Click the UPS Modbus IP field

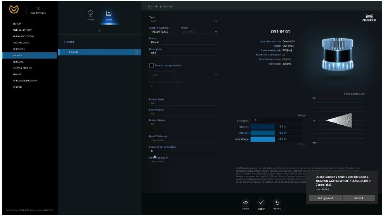click(x=183, y=162)
